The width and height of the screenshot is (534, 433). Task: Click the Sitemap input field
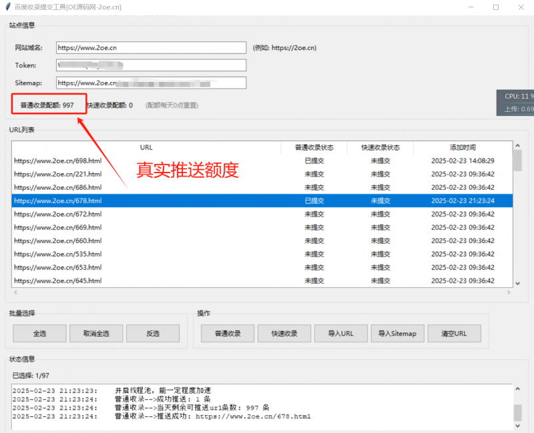tap(151, 83)
